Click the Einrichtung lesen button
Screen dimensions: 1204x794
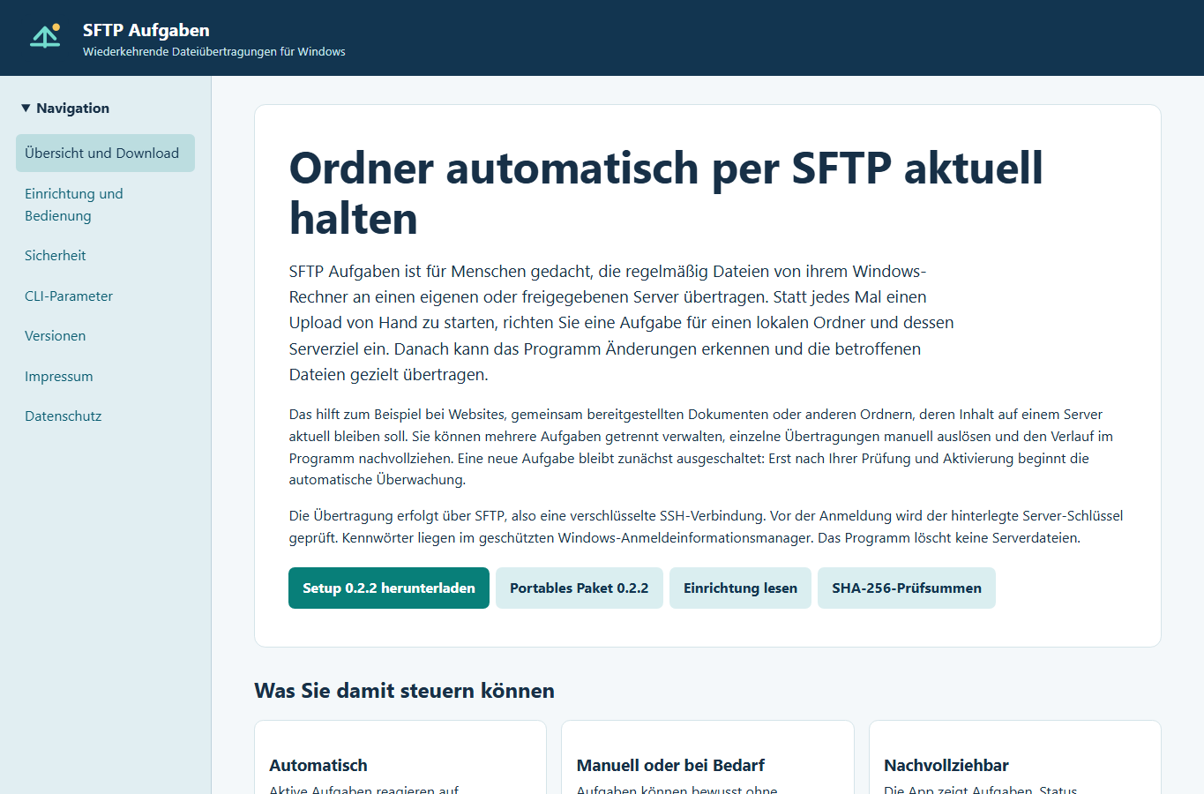741,588
